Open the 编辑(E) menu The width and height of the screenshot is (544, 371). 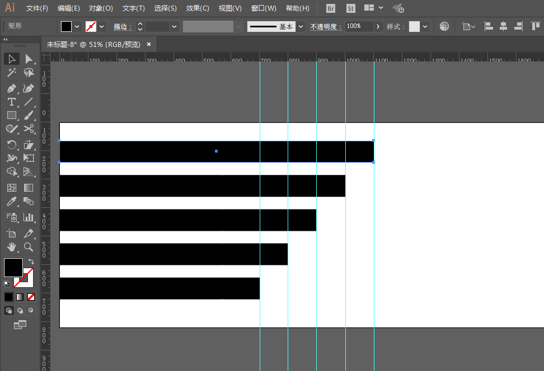click(x=69, y=8)
